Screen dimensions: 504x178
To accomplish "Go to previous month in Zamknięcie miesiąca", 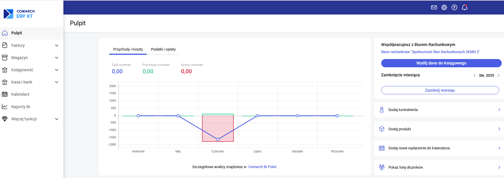I will coord(474,76).
